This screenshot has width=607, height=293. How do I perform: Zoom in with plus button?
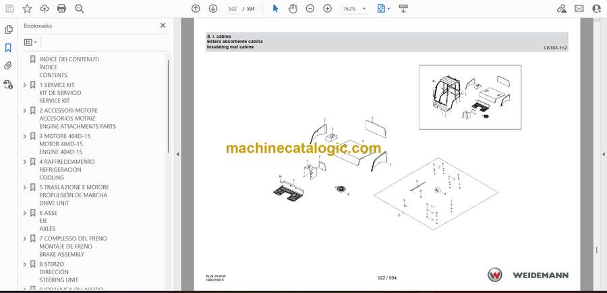point(328,9)
